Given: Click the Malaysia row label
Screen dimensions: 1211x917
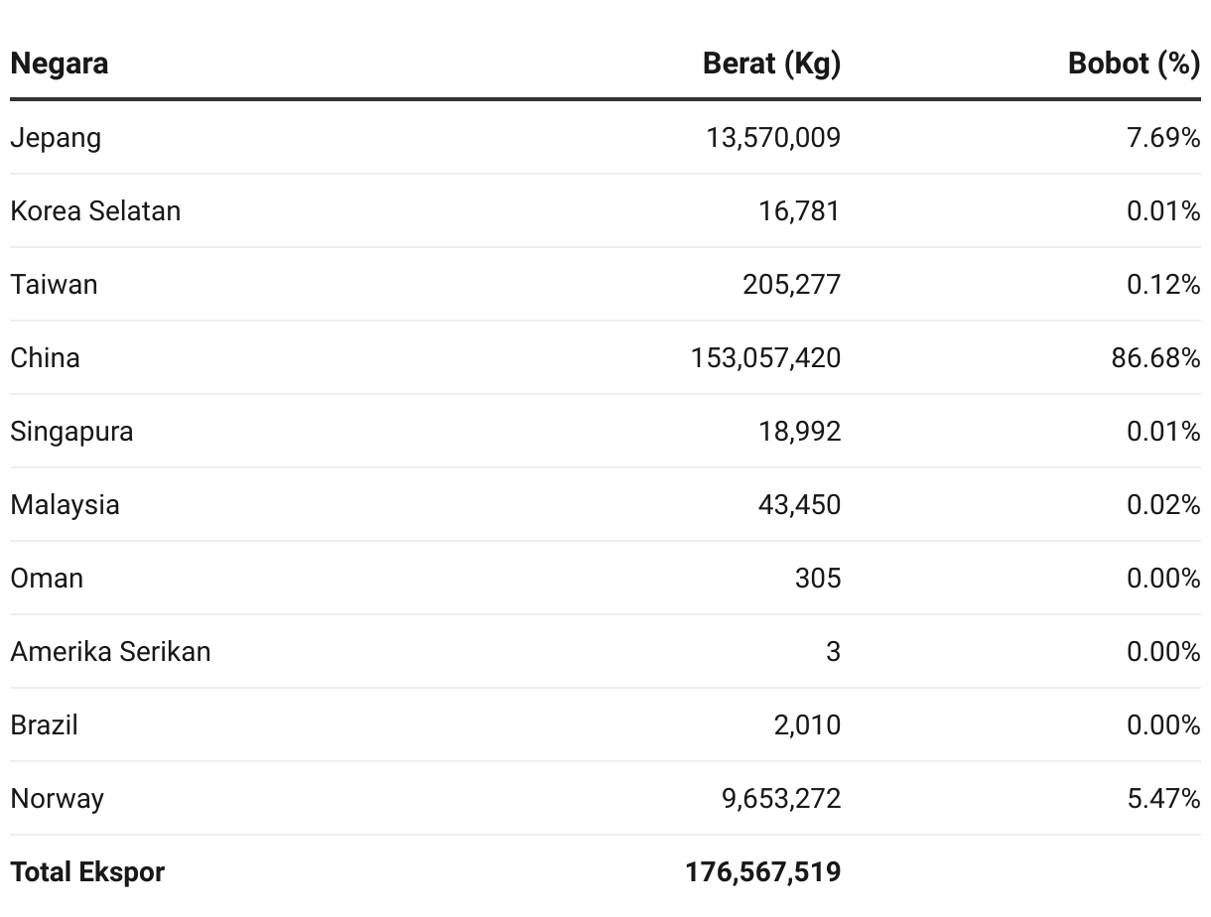Looking at the screenshot, I should tap(66, 505).
